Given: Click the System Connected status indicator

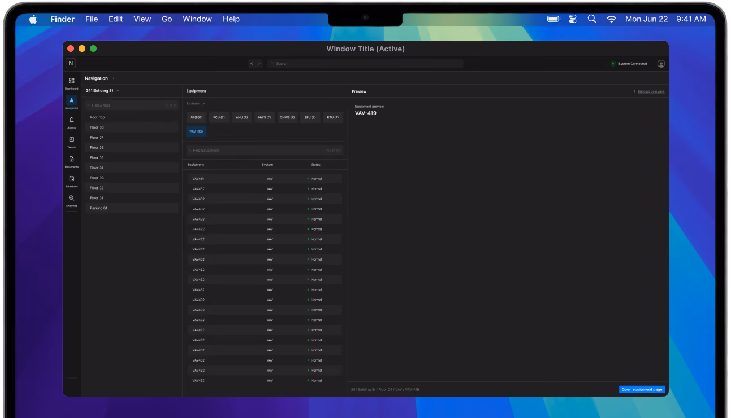Looking at the screenshot, I should click(629, 64).
